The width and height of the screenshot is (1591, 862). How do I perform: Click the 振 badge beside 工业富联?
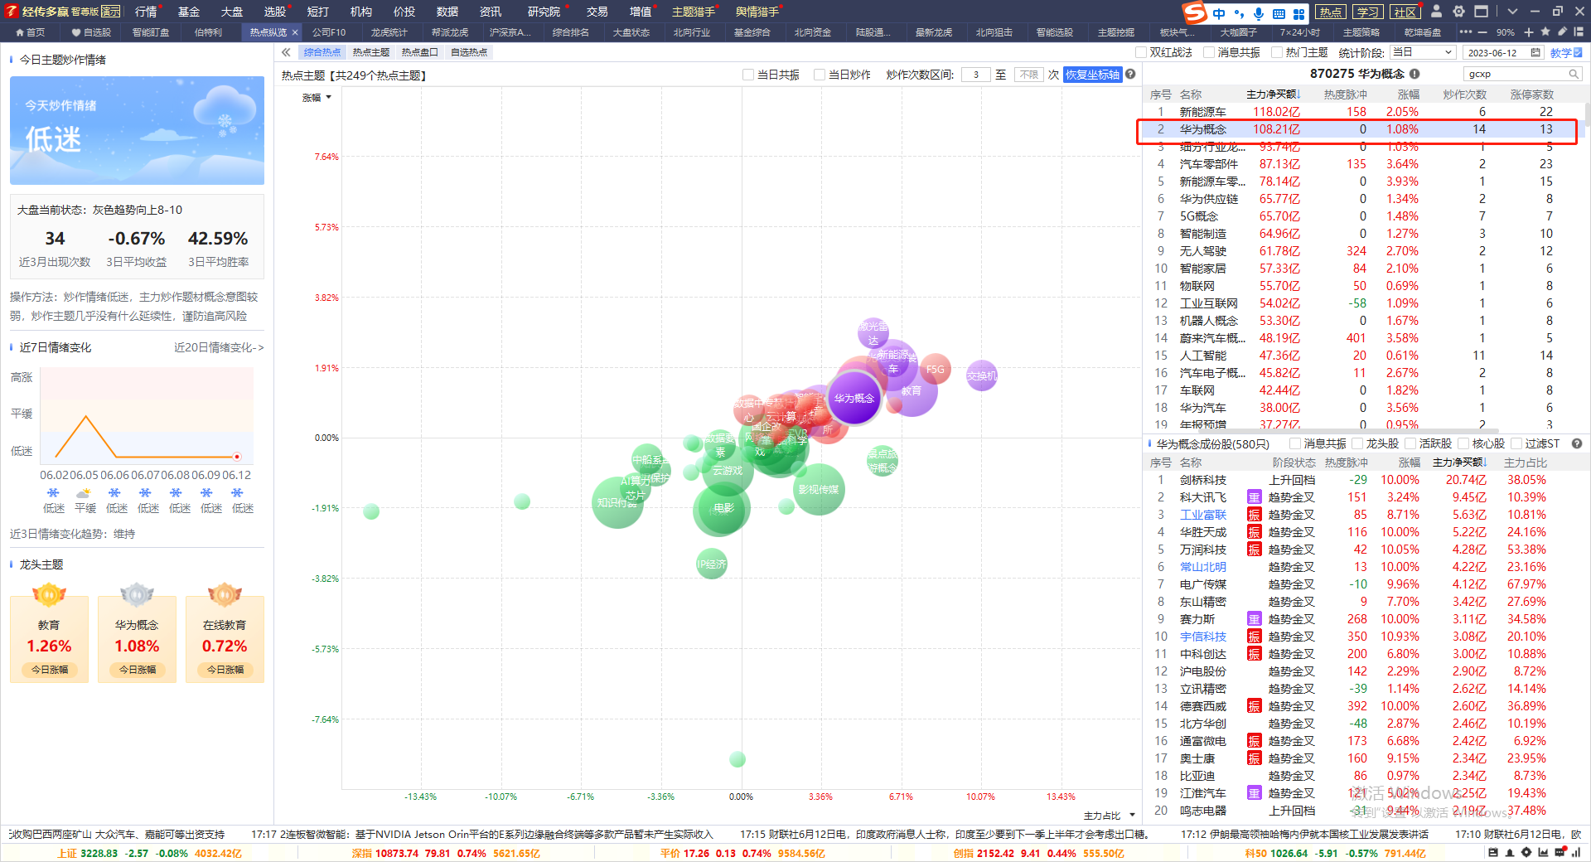1255,515
